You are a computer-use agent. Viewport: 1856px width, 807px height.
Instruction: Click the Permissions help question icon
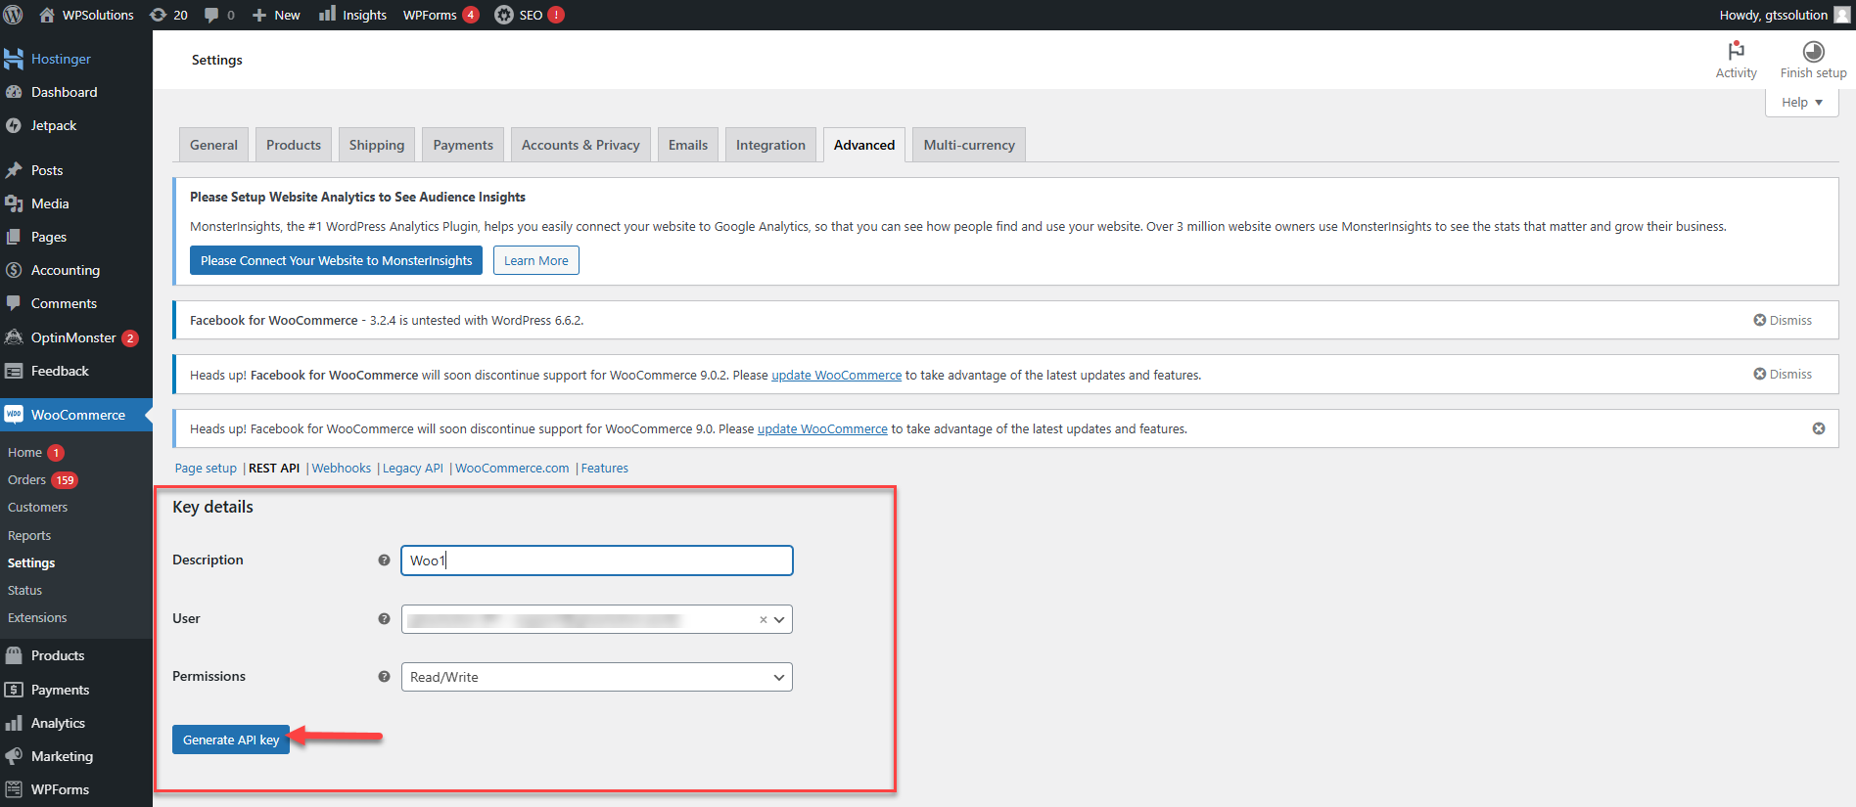[x=384, y=677]
